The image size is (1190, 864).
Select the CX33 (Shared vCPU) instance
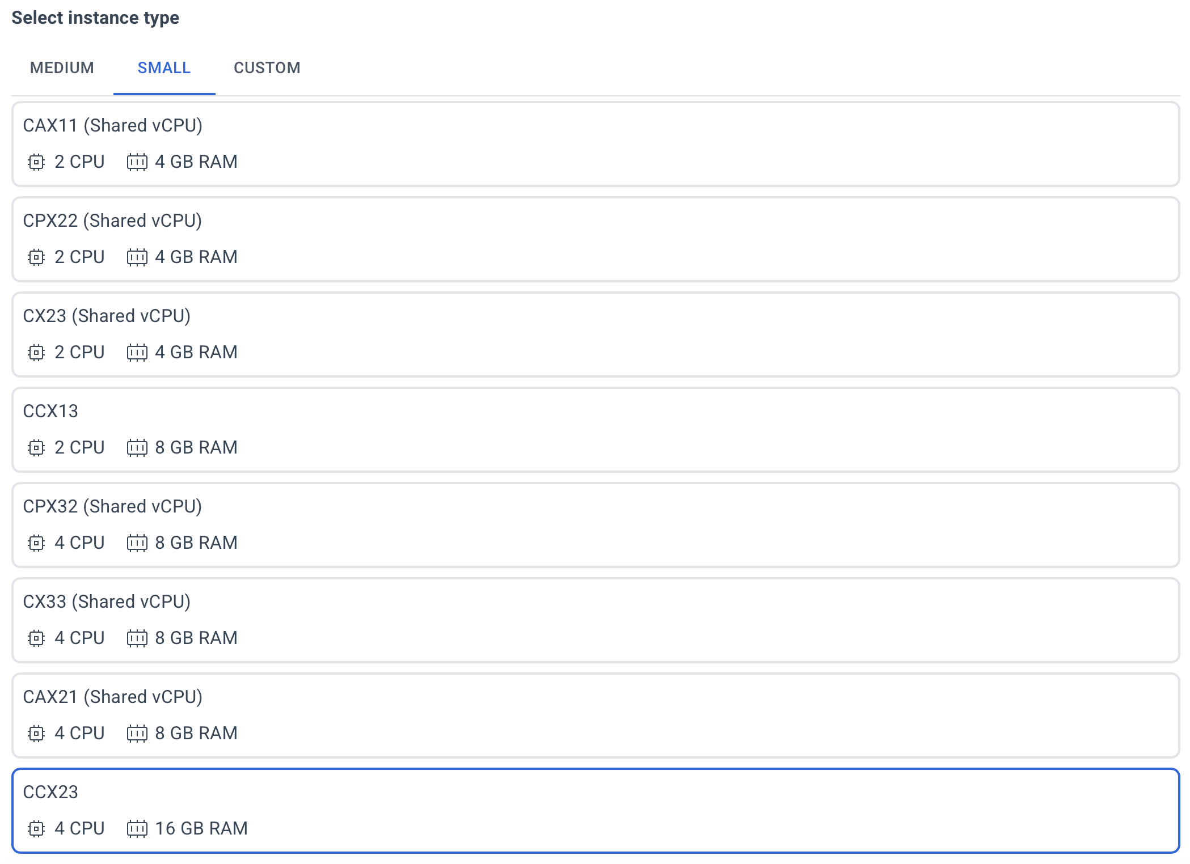pos(596,620)
